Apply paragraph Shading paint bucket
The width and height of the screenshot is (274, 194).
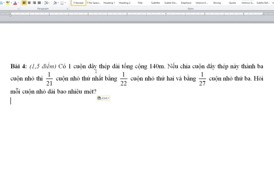55,3
